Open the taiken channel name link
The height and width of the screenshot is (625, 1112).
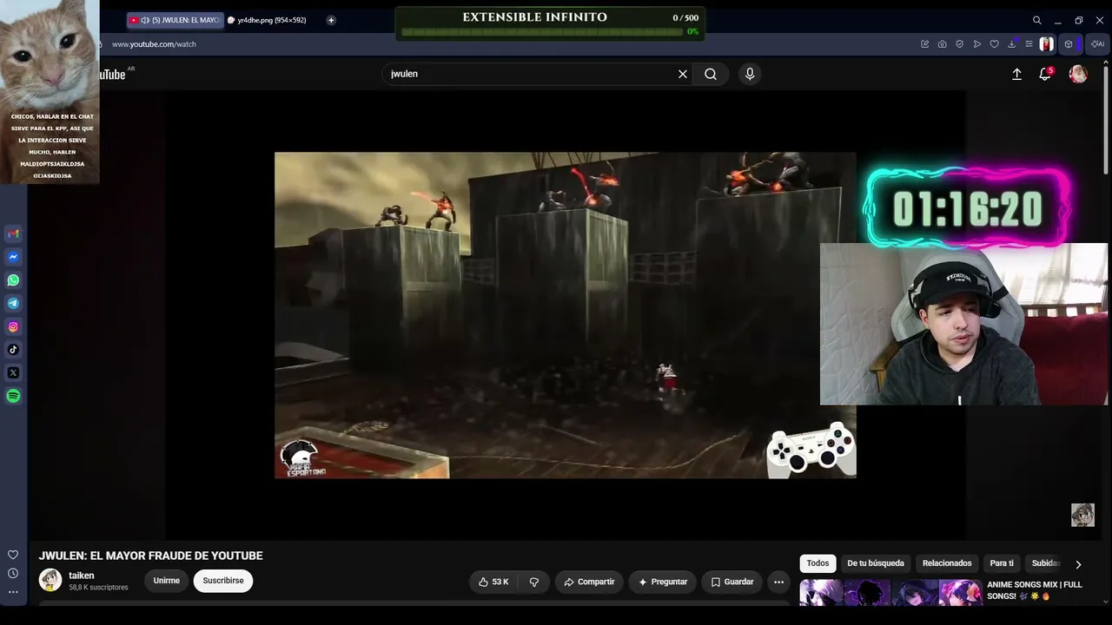coord(82,576)
